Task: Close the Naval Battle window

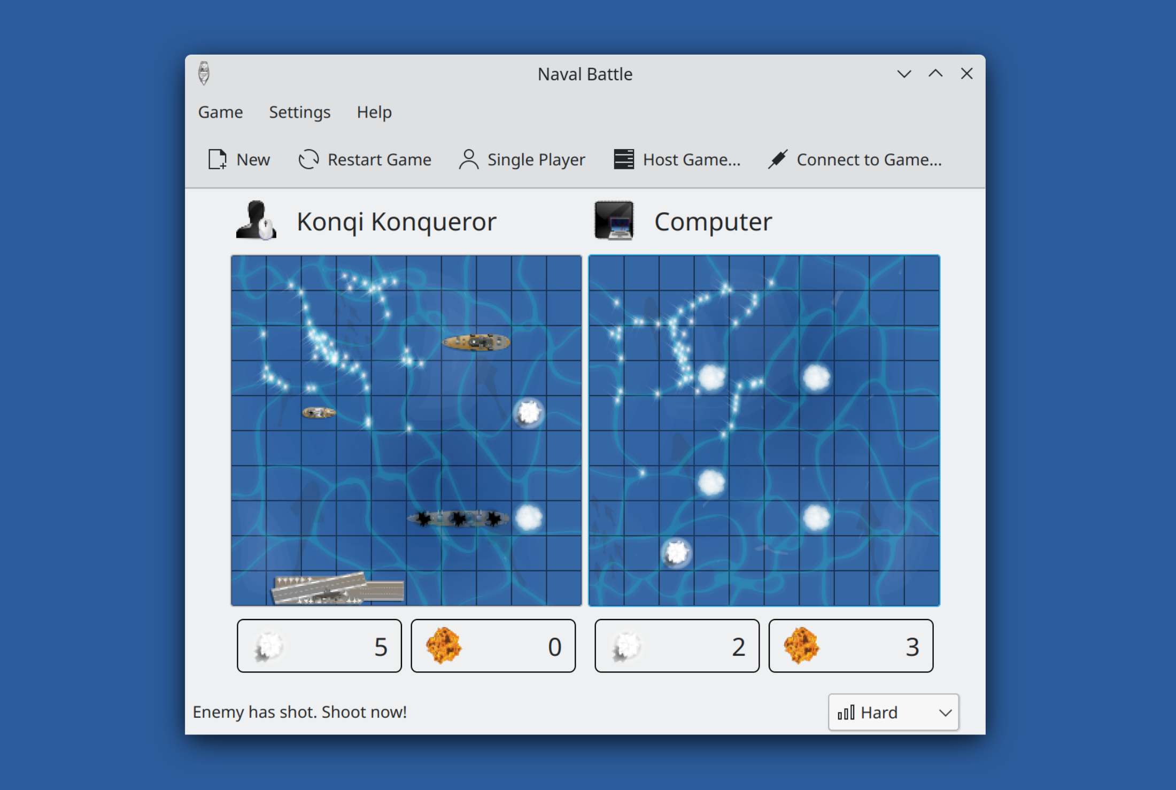Action: pos(966,74)
